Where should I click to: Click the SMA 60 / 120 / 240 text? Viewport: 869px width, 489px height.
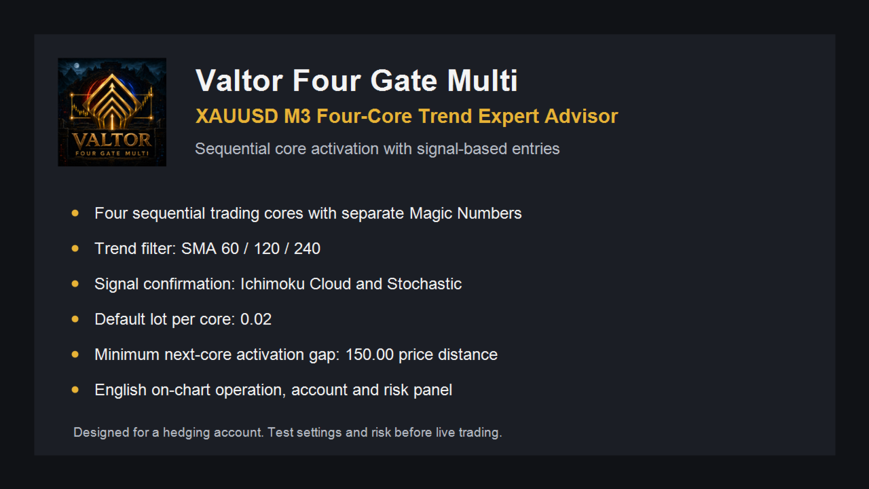click(251, 249)
